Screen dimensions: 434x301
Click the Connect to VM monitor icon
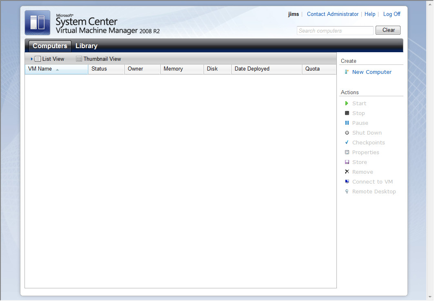point(347,182)
